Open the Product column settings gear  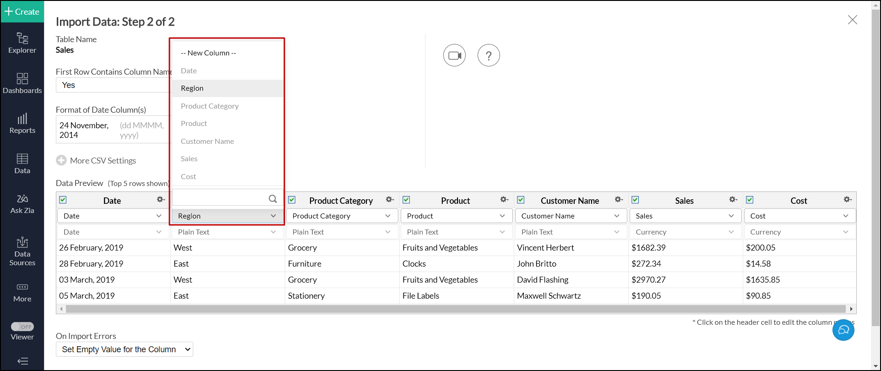504,200
